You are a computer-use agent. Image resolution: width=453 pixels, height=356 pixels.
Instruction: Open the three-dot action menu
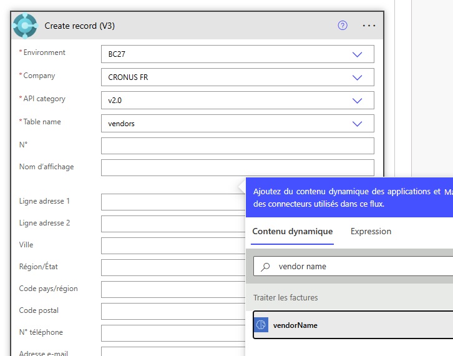click(x=369, y=26)
